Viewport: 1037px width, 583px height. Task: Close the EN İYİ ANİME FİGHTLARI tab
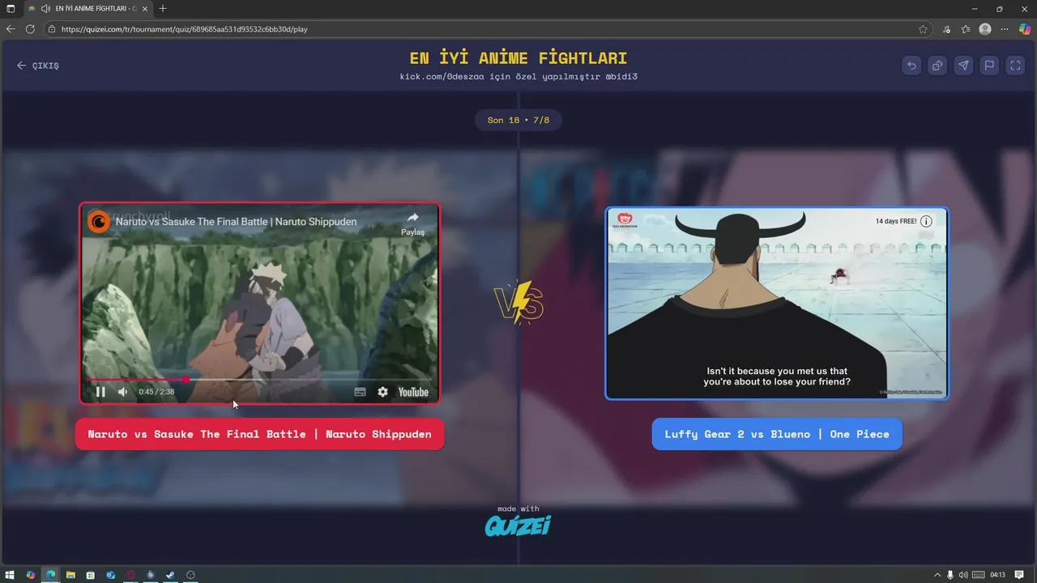click(x=145, y=8)
